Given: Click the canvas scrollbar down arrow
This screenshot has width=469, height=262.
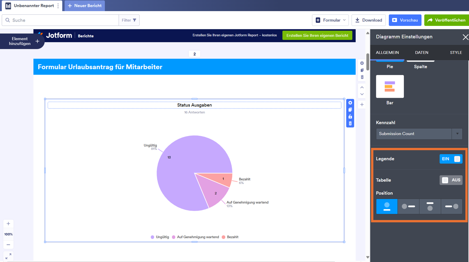Looking at the screenshot, I should coord(367,257).
